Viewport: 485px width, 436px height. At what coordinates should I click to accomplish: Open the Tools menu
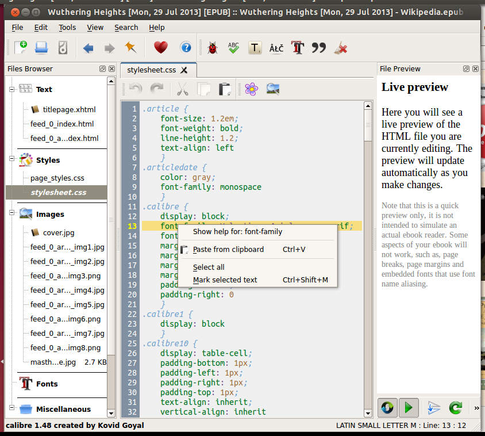[x=67, y=27]
